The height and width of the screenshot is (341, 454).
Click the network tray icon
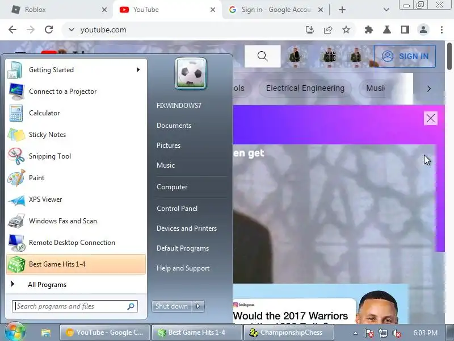[383, 333]
